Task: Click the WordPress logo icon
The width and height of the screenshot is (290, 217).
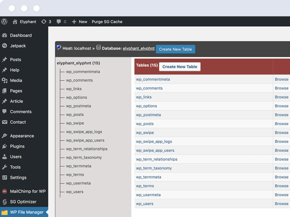Action: (4, 21)
